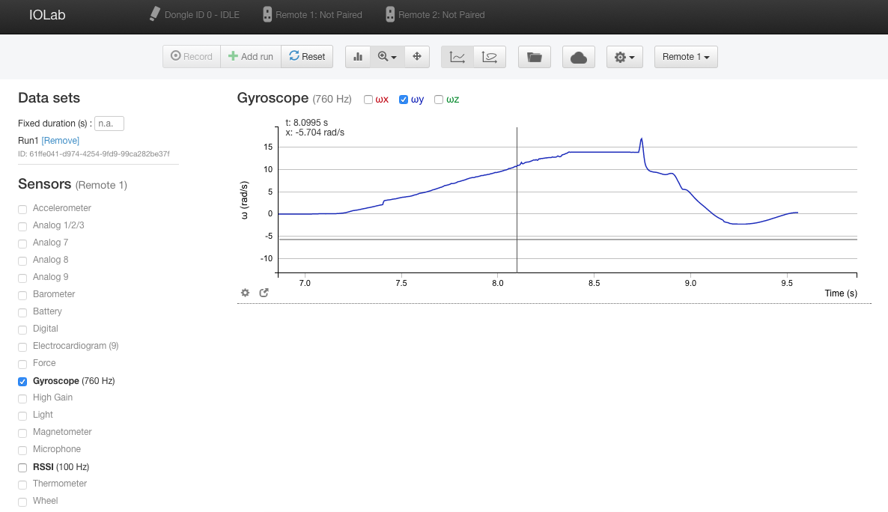The height and width of the screenshot is (512, 888).
Task: Uncheck the Gyroscope sensor
Action: 22,382
